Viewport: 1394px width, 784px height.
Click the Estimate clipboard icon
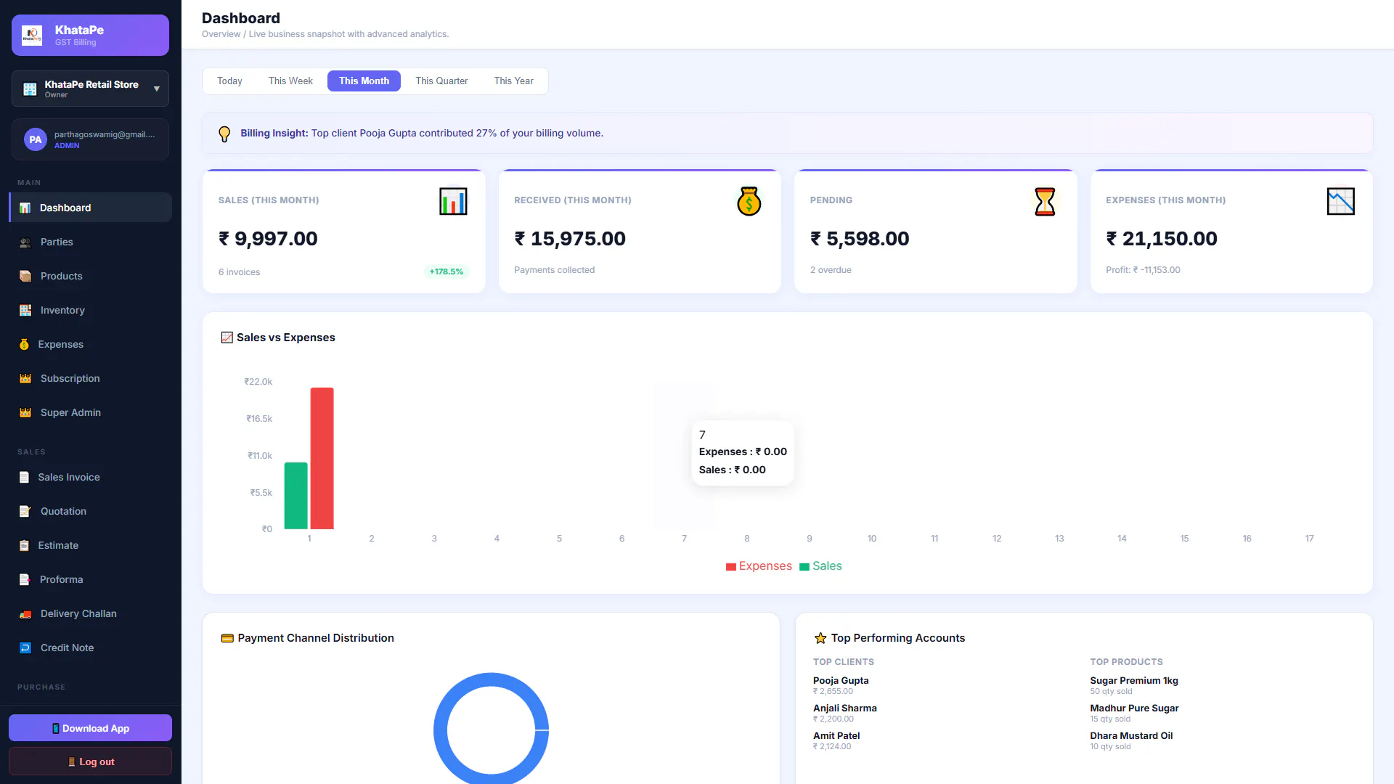click(24, 545)
